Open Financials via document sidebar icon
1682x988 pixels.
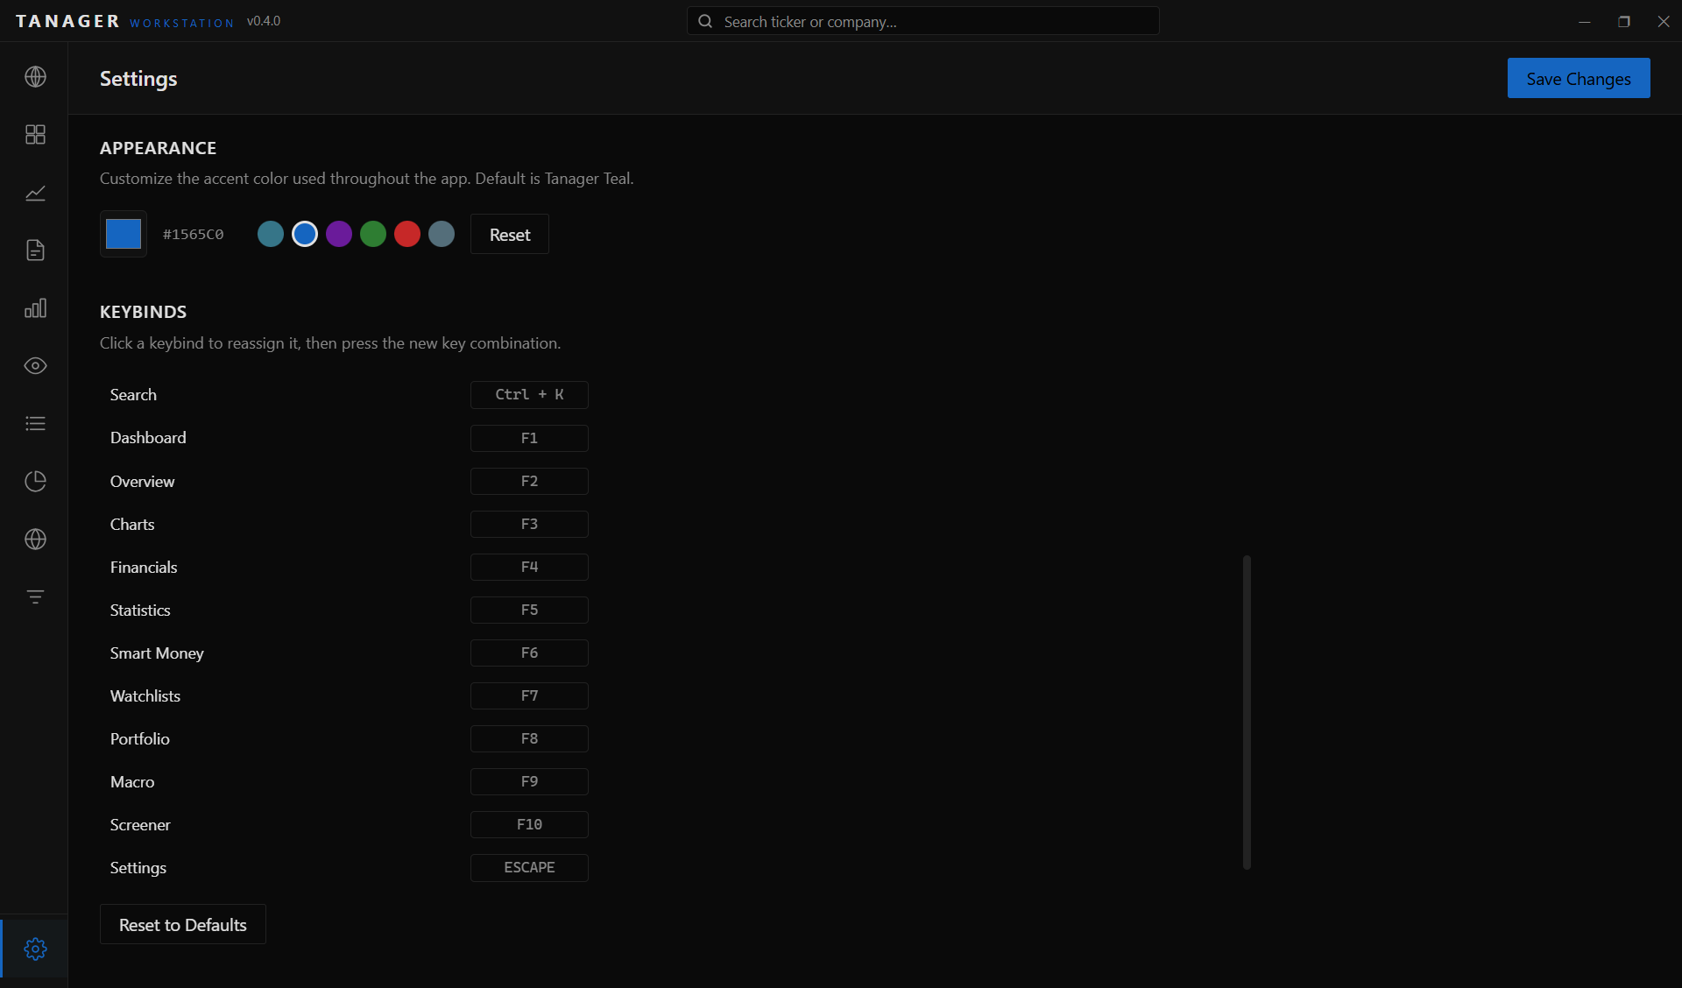click(x=35, y=251)
